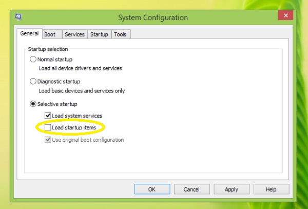Uncheck Load system services
Viewport: 308px width, 209px height.
click(x=48, y=116)
